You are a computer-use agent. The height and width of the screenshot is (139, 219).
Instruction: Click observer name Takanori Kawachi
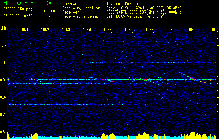[x=123, y=4]
